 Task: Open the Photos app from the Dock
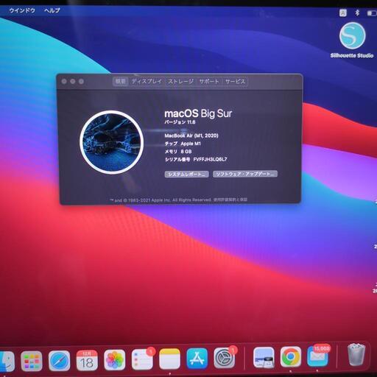click(x=114, y=360)
